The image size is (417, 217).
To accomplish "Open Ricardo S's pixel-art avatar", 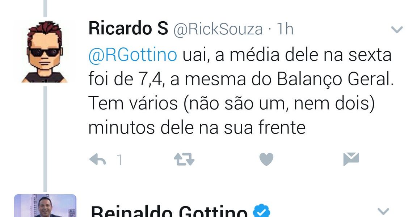I will (x=45, y=52).
